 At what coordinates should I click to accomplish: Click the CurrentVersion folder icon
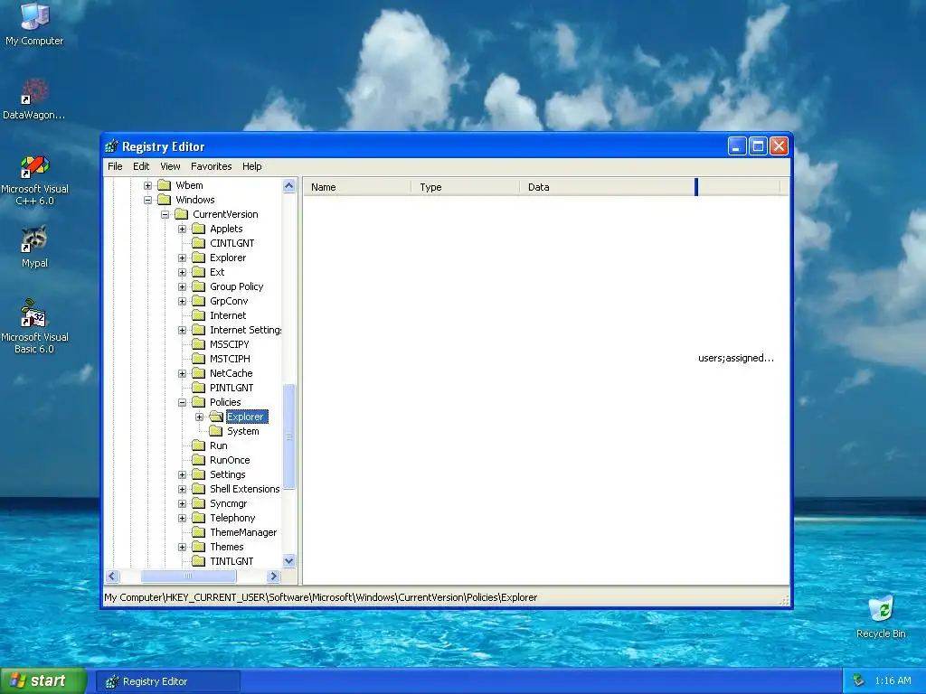[x=182, y=214]
